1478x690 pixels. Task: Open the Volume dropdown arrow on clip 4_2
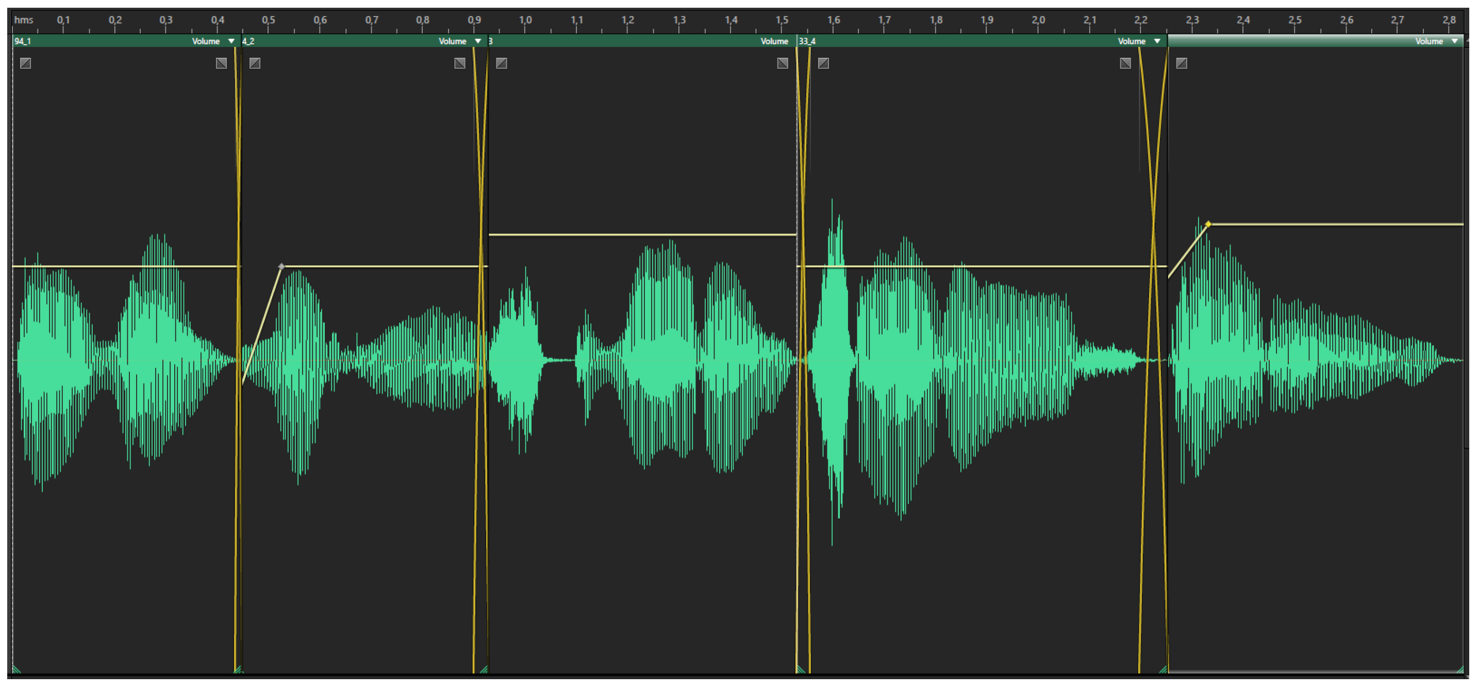[x=478, y=41]
